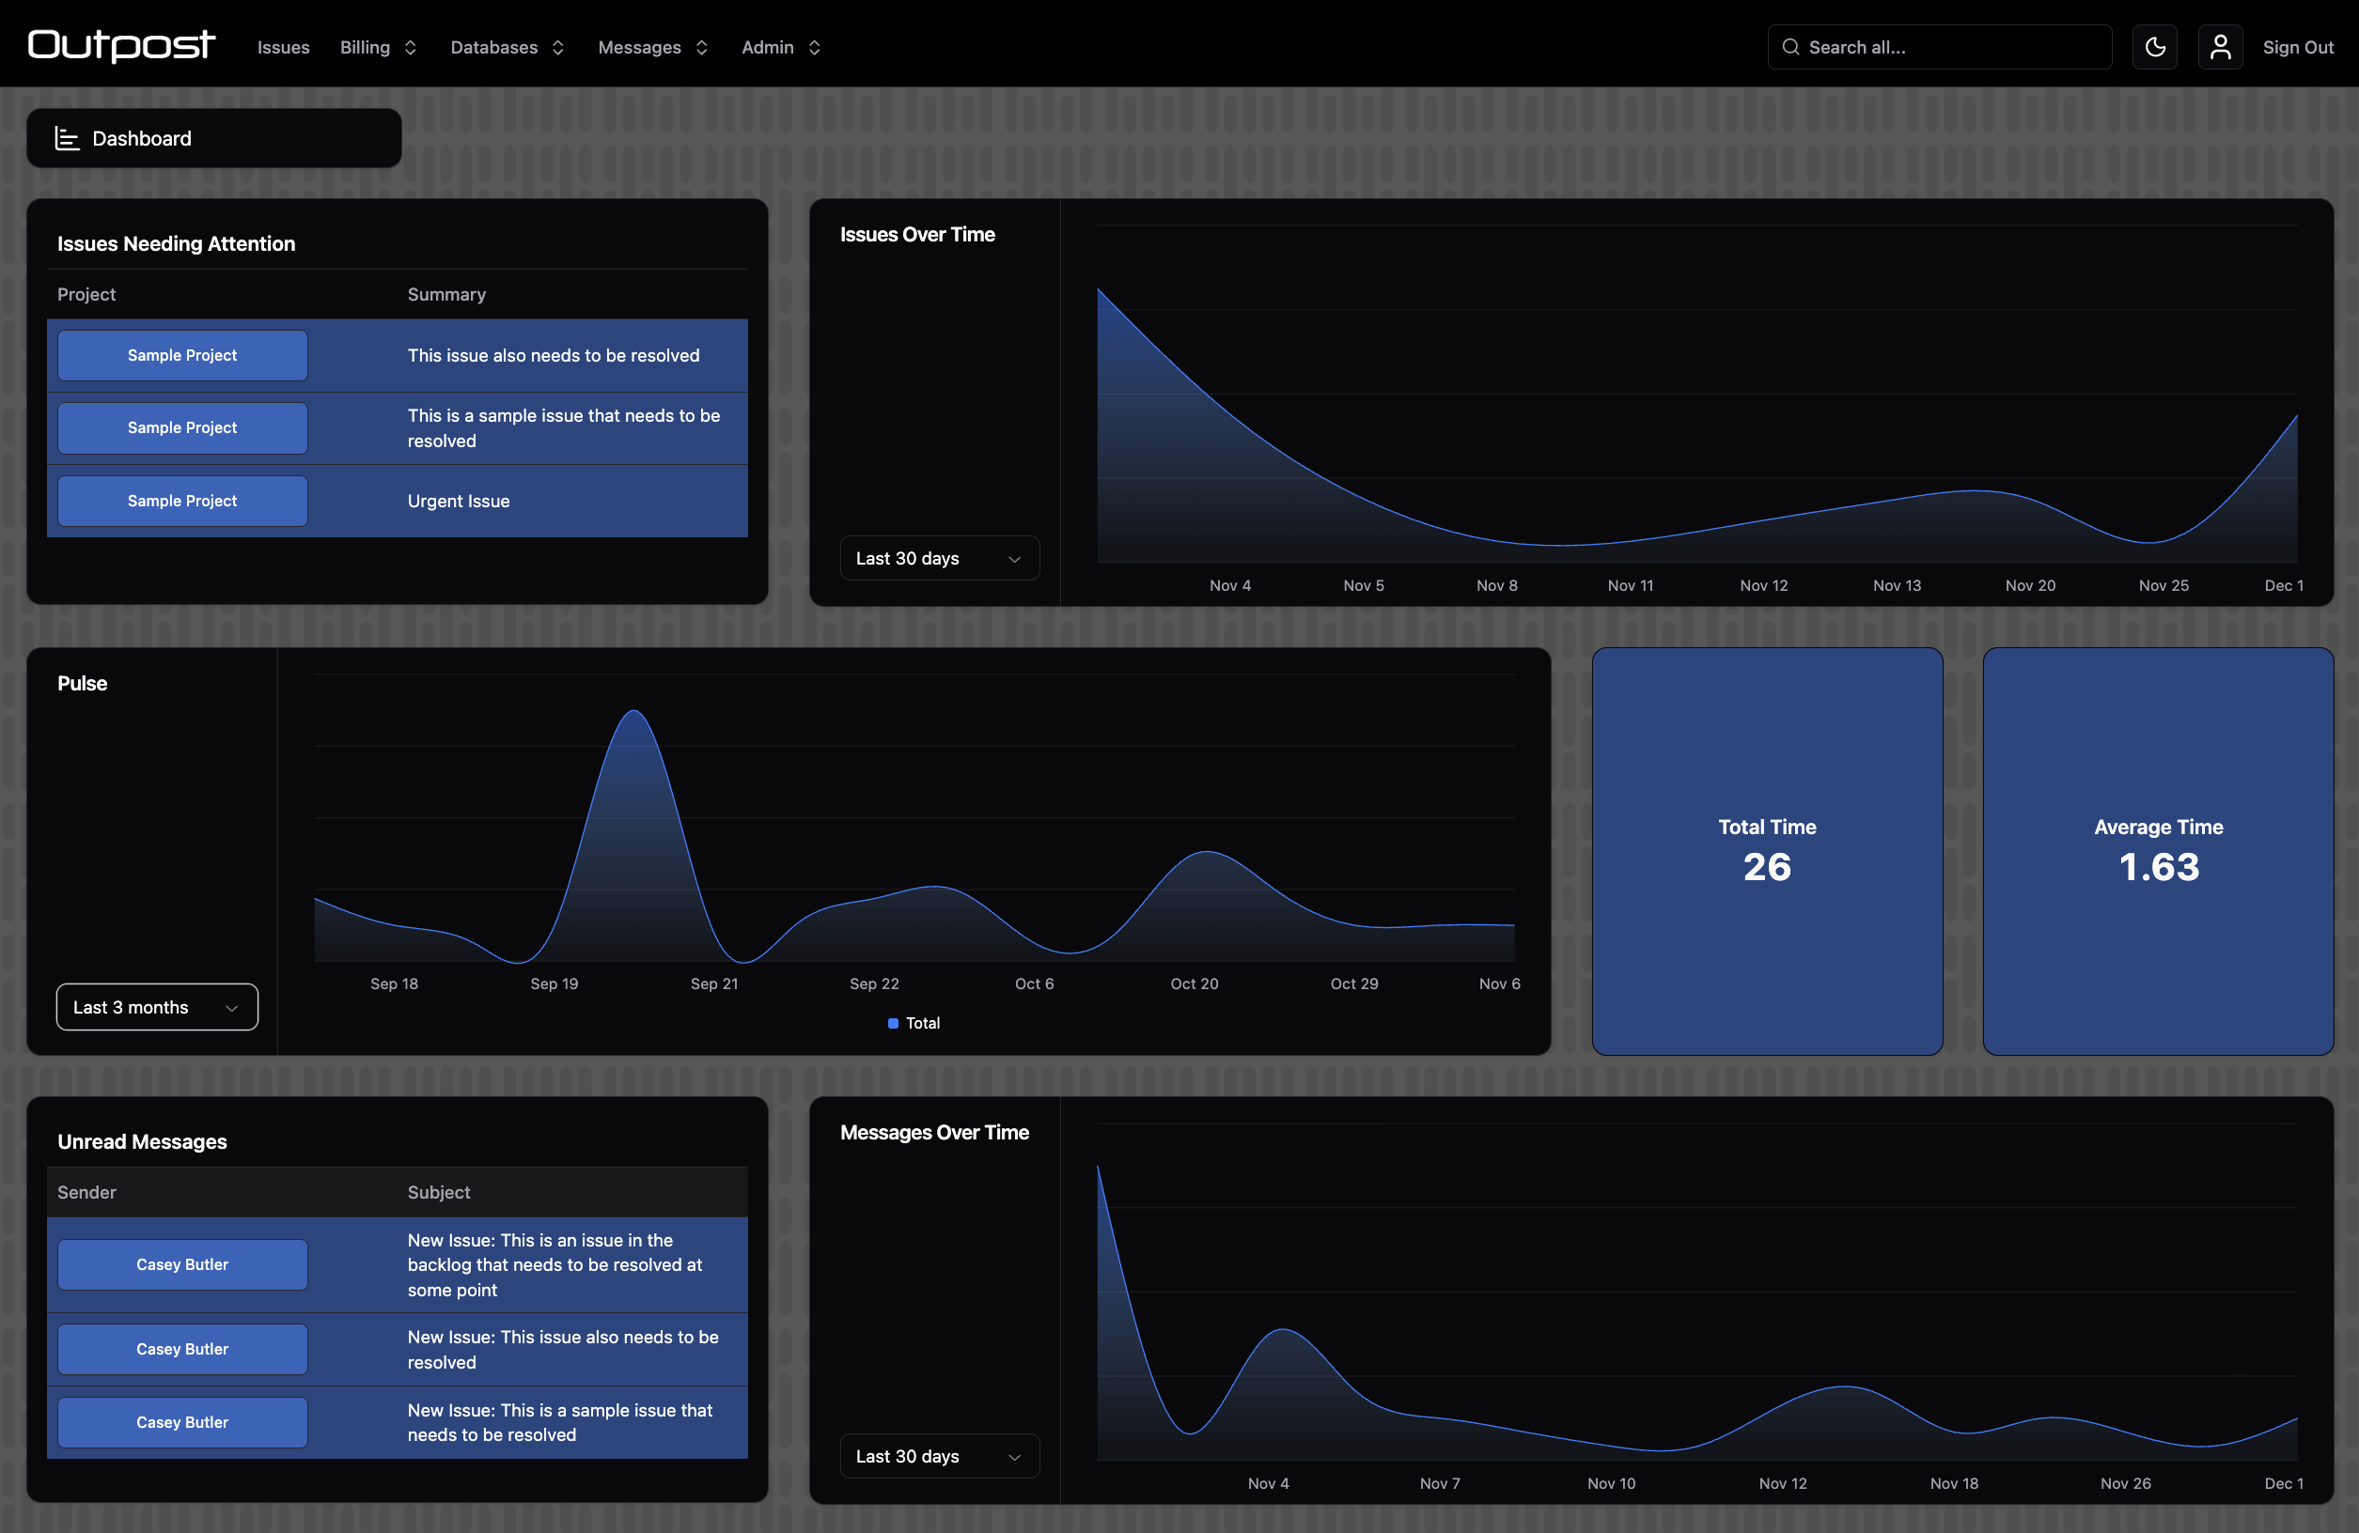This screenshot has width=2359, height=1533.
Task: Open the Last 30 days filter in Messages Over Time
Action: tap(938, 1456)
